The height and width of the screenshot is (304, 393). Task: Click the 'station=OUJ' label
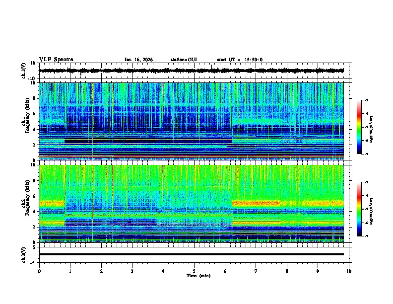point(184,60)
